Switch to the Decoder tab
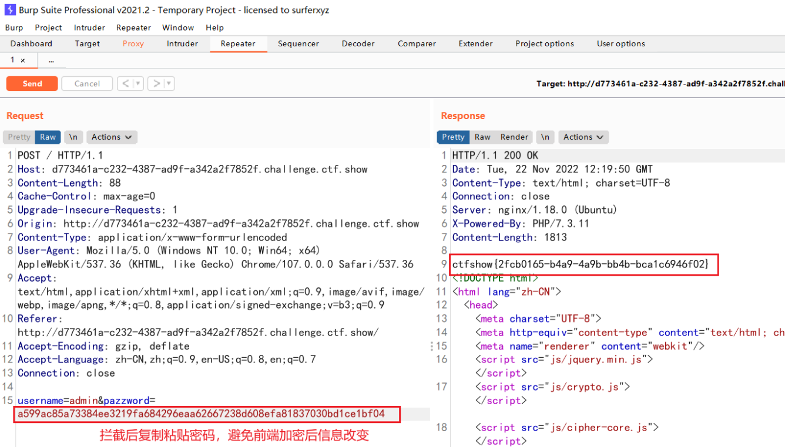785x447 pixels. 358,44
